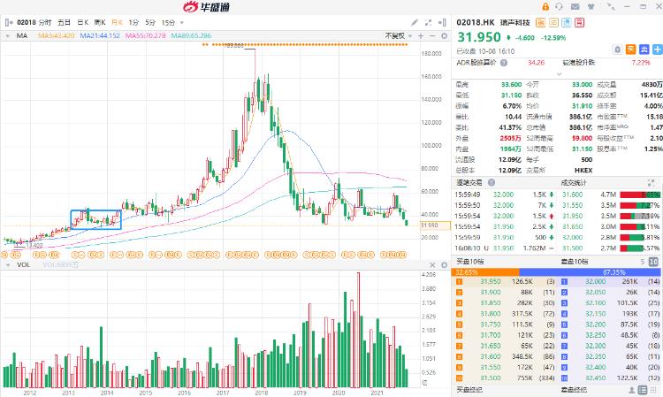This screenshot has width=663, height=397.
Task: Click the 买盘经纪 bid broker header
Action: (469, 389)
